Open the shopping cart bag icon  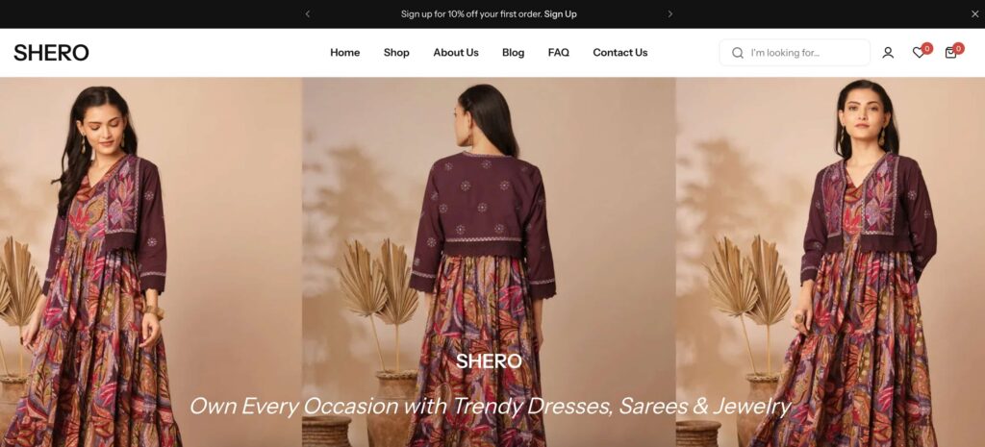[x=950, y=53]
